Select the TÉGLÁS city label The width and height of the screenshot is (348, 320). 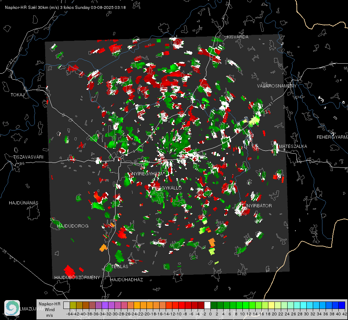coord(120,266)
